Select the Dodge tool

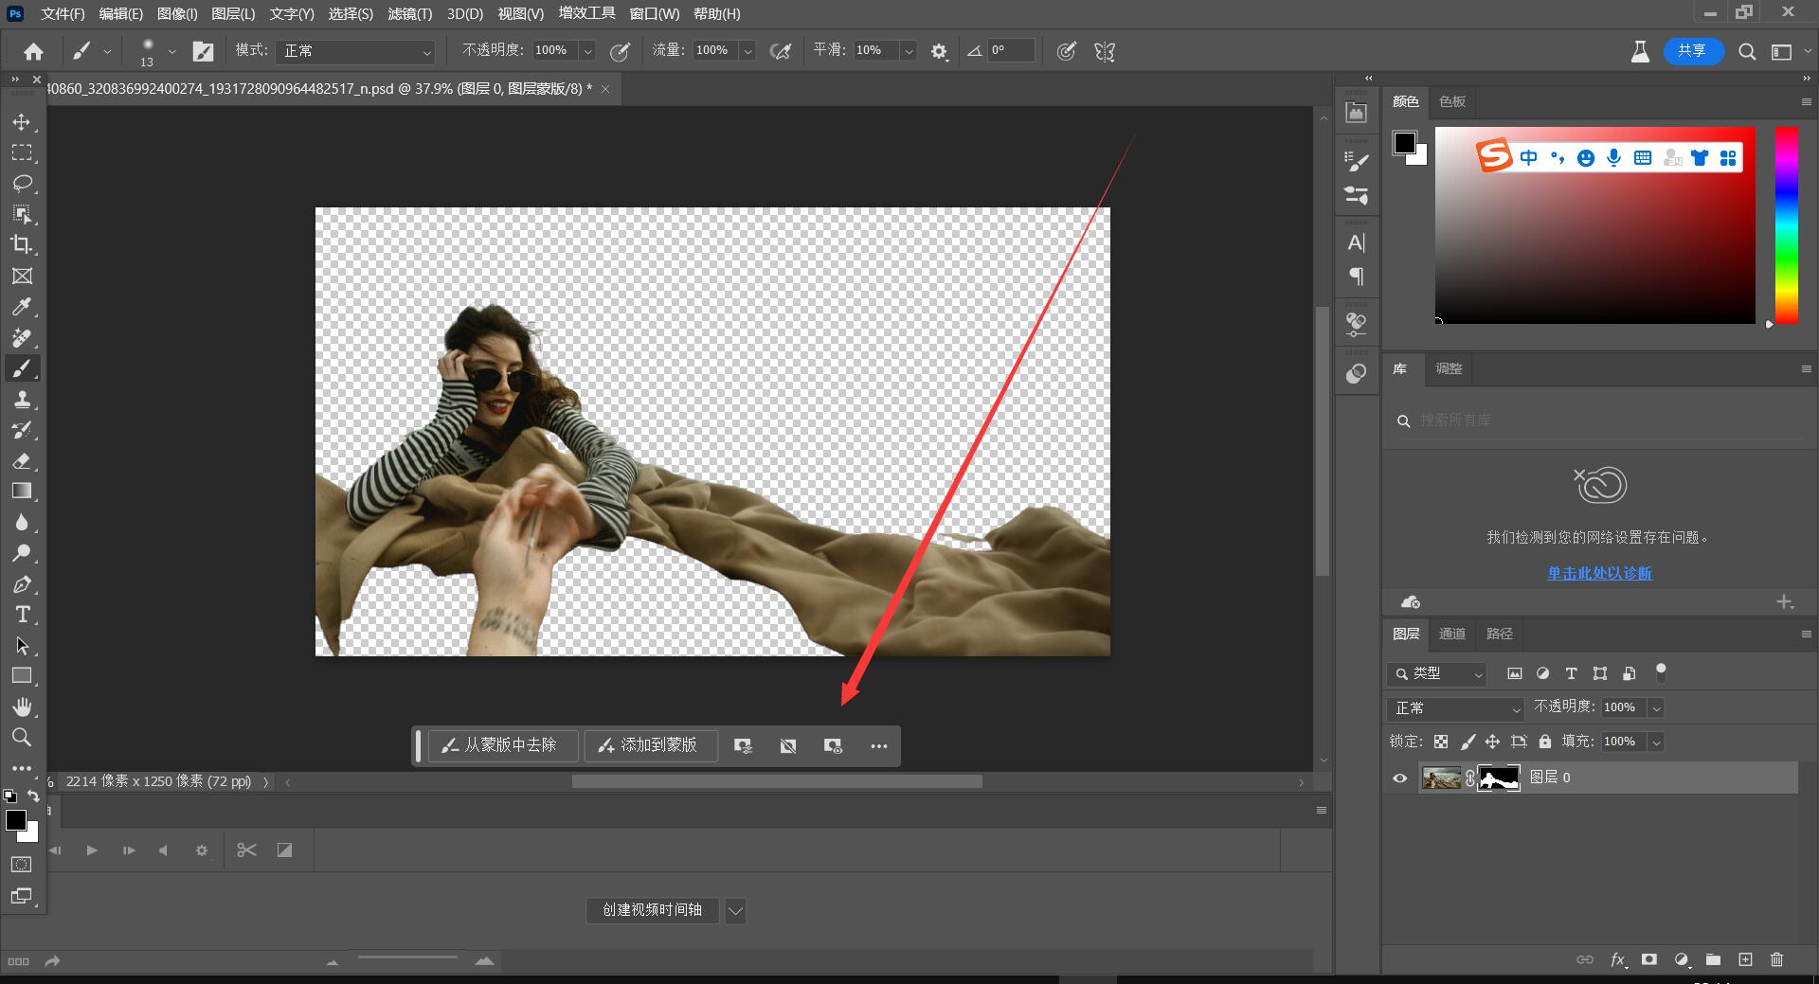(22, 552)
